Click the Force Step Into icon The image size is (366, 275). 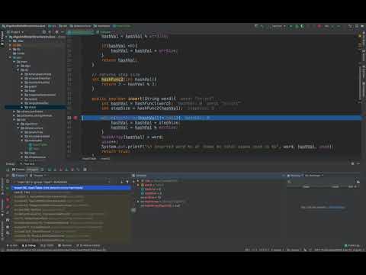point(61,170)
